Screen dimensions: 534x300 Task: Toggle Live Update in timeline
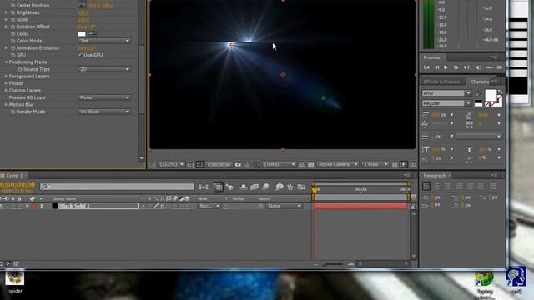point(218,187)
